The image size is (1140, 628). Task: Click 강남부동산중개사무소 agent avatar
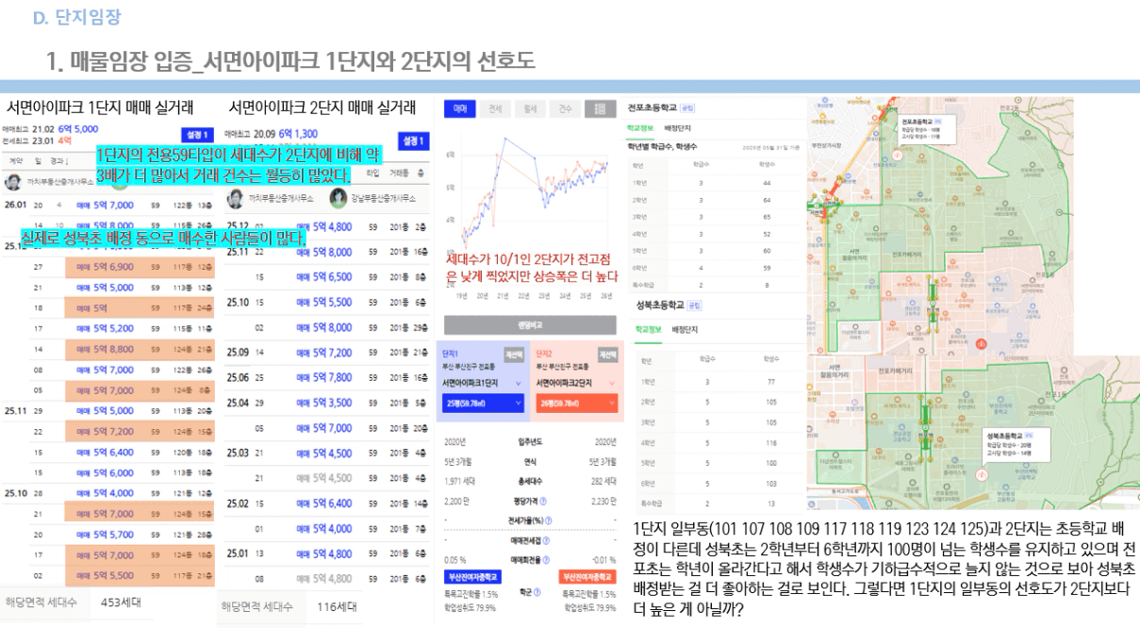click(x=338, y=199)
